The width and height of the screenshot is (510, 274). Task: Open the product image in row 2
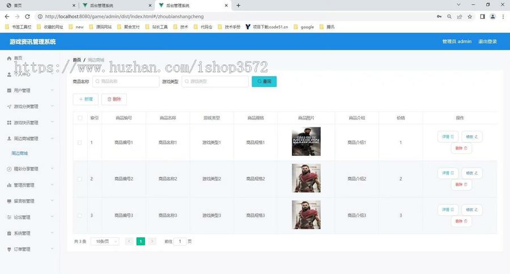306,178
